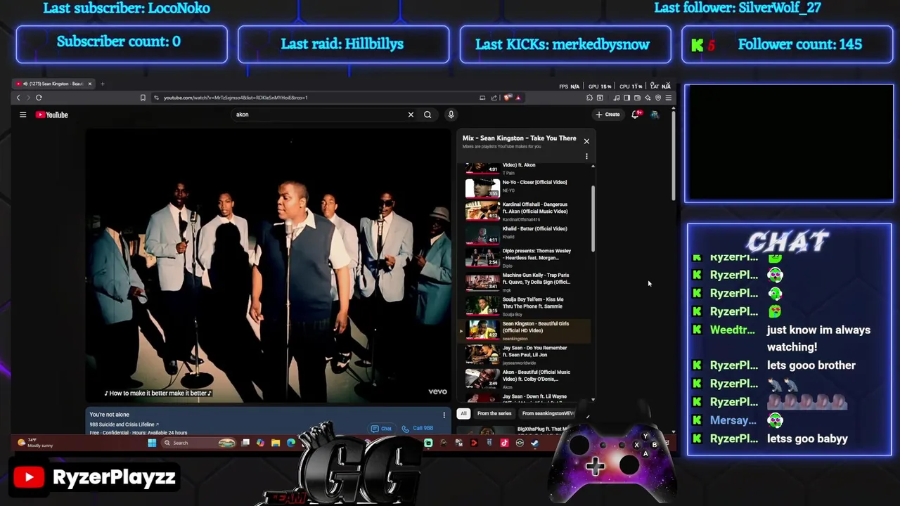The image size is (900, 506).
Task: Focus the youtube.com address bar
Action: [x=316, y=98]
